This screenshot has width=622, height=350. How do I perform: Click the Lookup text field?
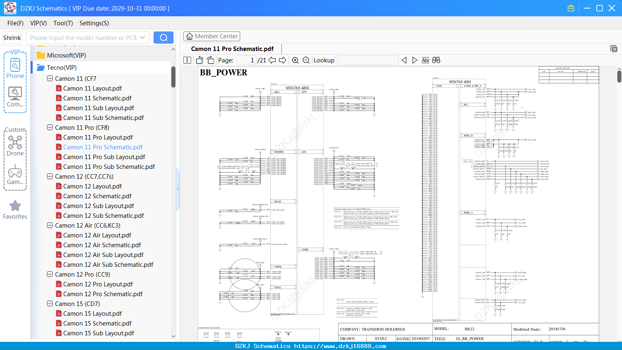(368, 60)
